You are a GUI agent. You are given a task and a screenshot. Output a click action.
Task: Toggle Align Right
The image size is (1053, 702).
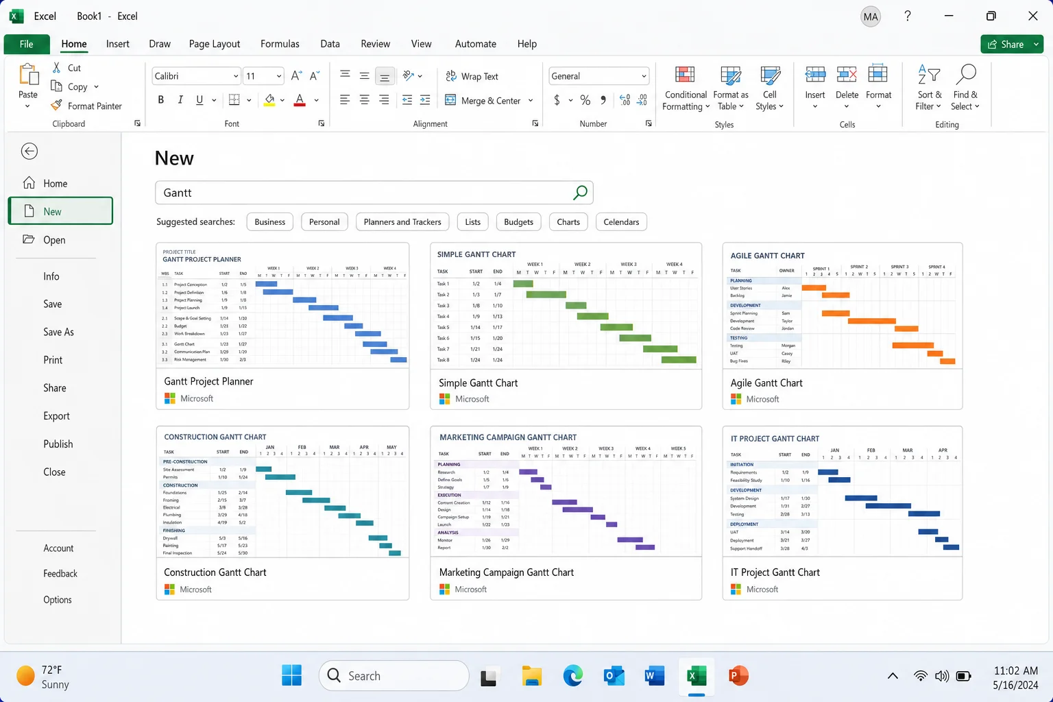[385, 100]
